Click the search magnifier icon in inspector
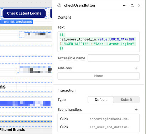The height and width of the screenshot is (134, 146). coord(132,5)
